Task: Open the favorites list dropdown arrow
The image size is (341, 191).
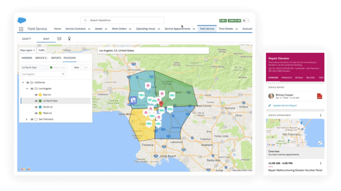Action: (248, 21)
